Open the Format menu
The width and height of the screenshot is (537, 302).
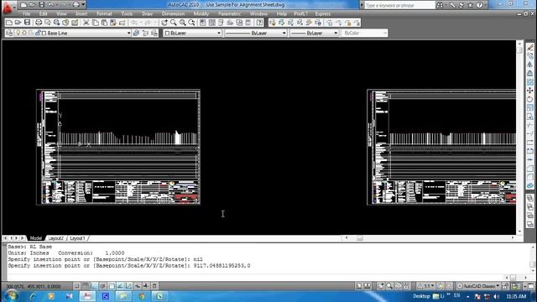pyautogui.click(x=104, y=13)
